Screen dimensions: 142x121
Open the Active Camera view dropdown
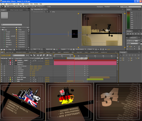click(81, 49)
